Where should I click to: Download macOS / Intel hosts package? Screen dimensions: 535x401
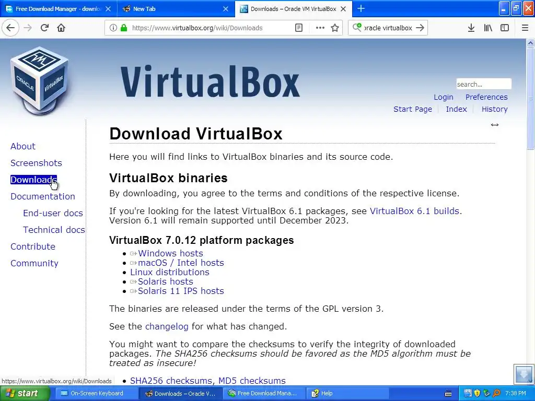181,263
